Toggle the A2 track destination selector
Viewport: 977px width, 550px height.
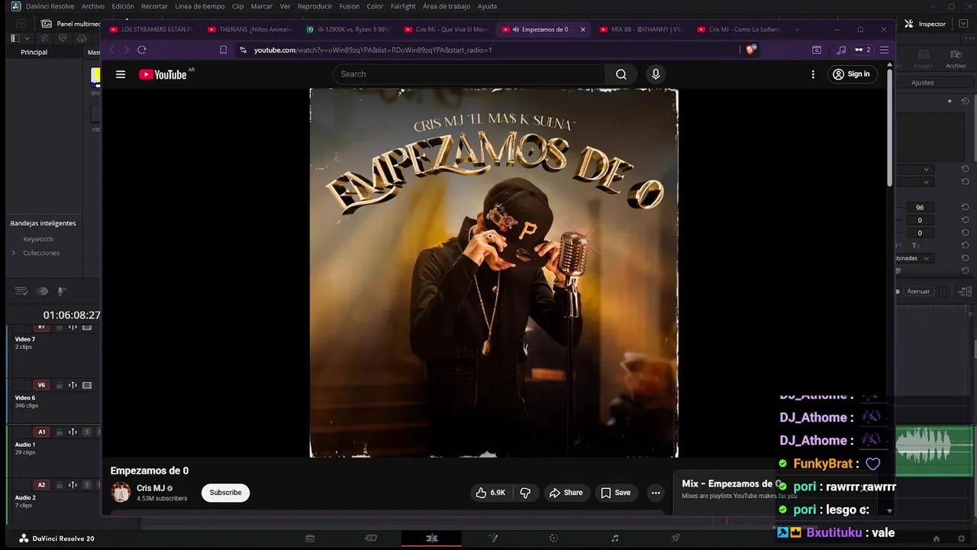(42, 485)
